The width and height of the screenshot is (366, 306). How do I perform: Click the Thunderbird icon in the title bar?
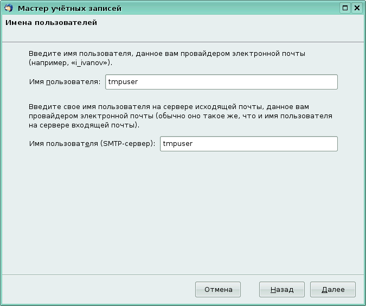tap(8, 8)
